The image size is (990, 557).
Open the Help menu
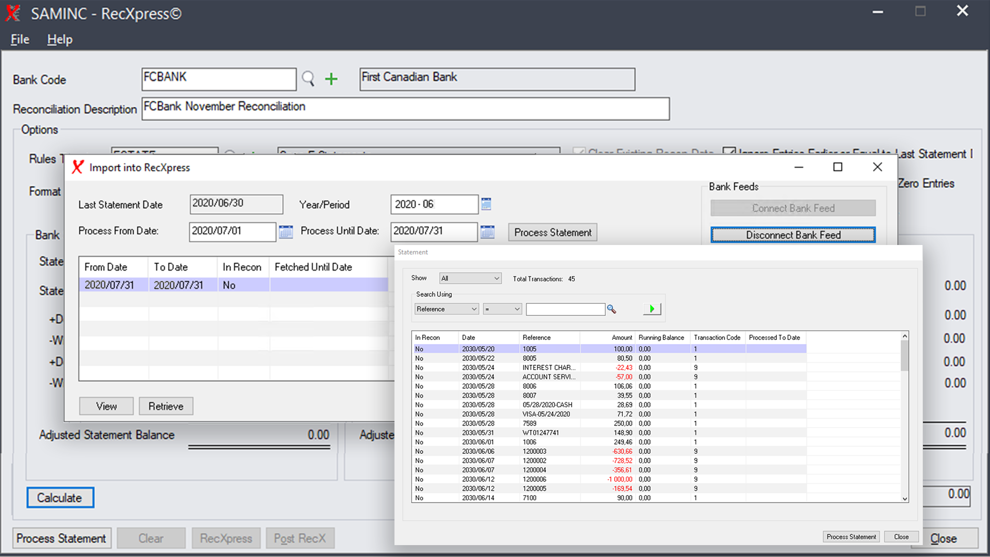[59, 39]
